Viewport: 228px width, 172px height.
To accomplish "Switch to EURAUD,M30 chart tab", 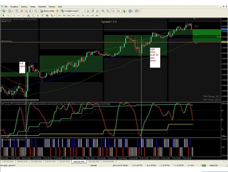I will [108, 162].
